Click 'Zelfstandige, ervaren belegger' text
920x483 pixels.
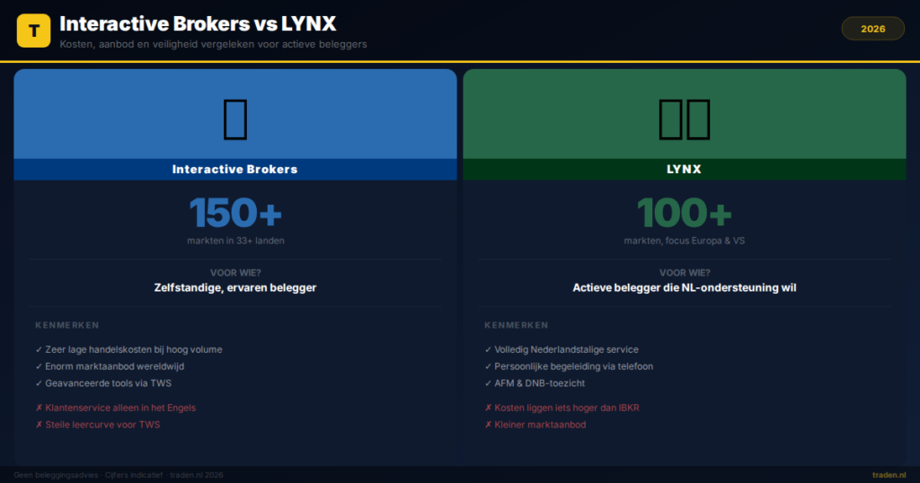(x=235, y=288)
